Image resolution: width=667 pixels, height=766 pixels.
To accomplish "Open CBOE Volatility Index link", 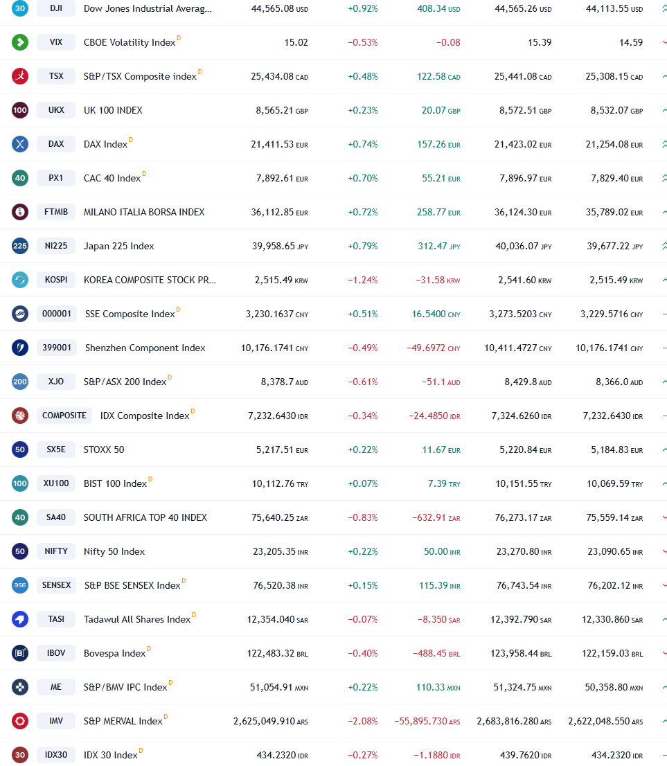I will (x=130, y=42).
